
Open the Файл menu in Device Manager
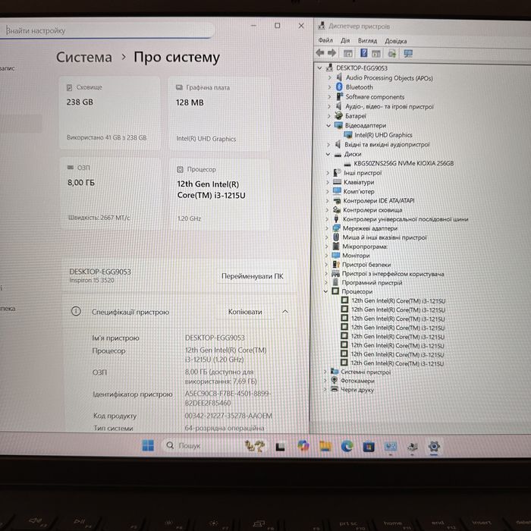325,40
